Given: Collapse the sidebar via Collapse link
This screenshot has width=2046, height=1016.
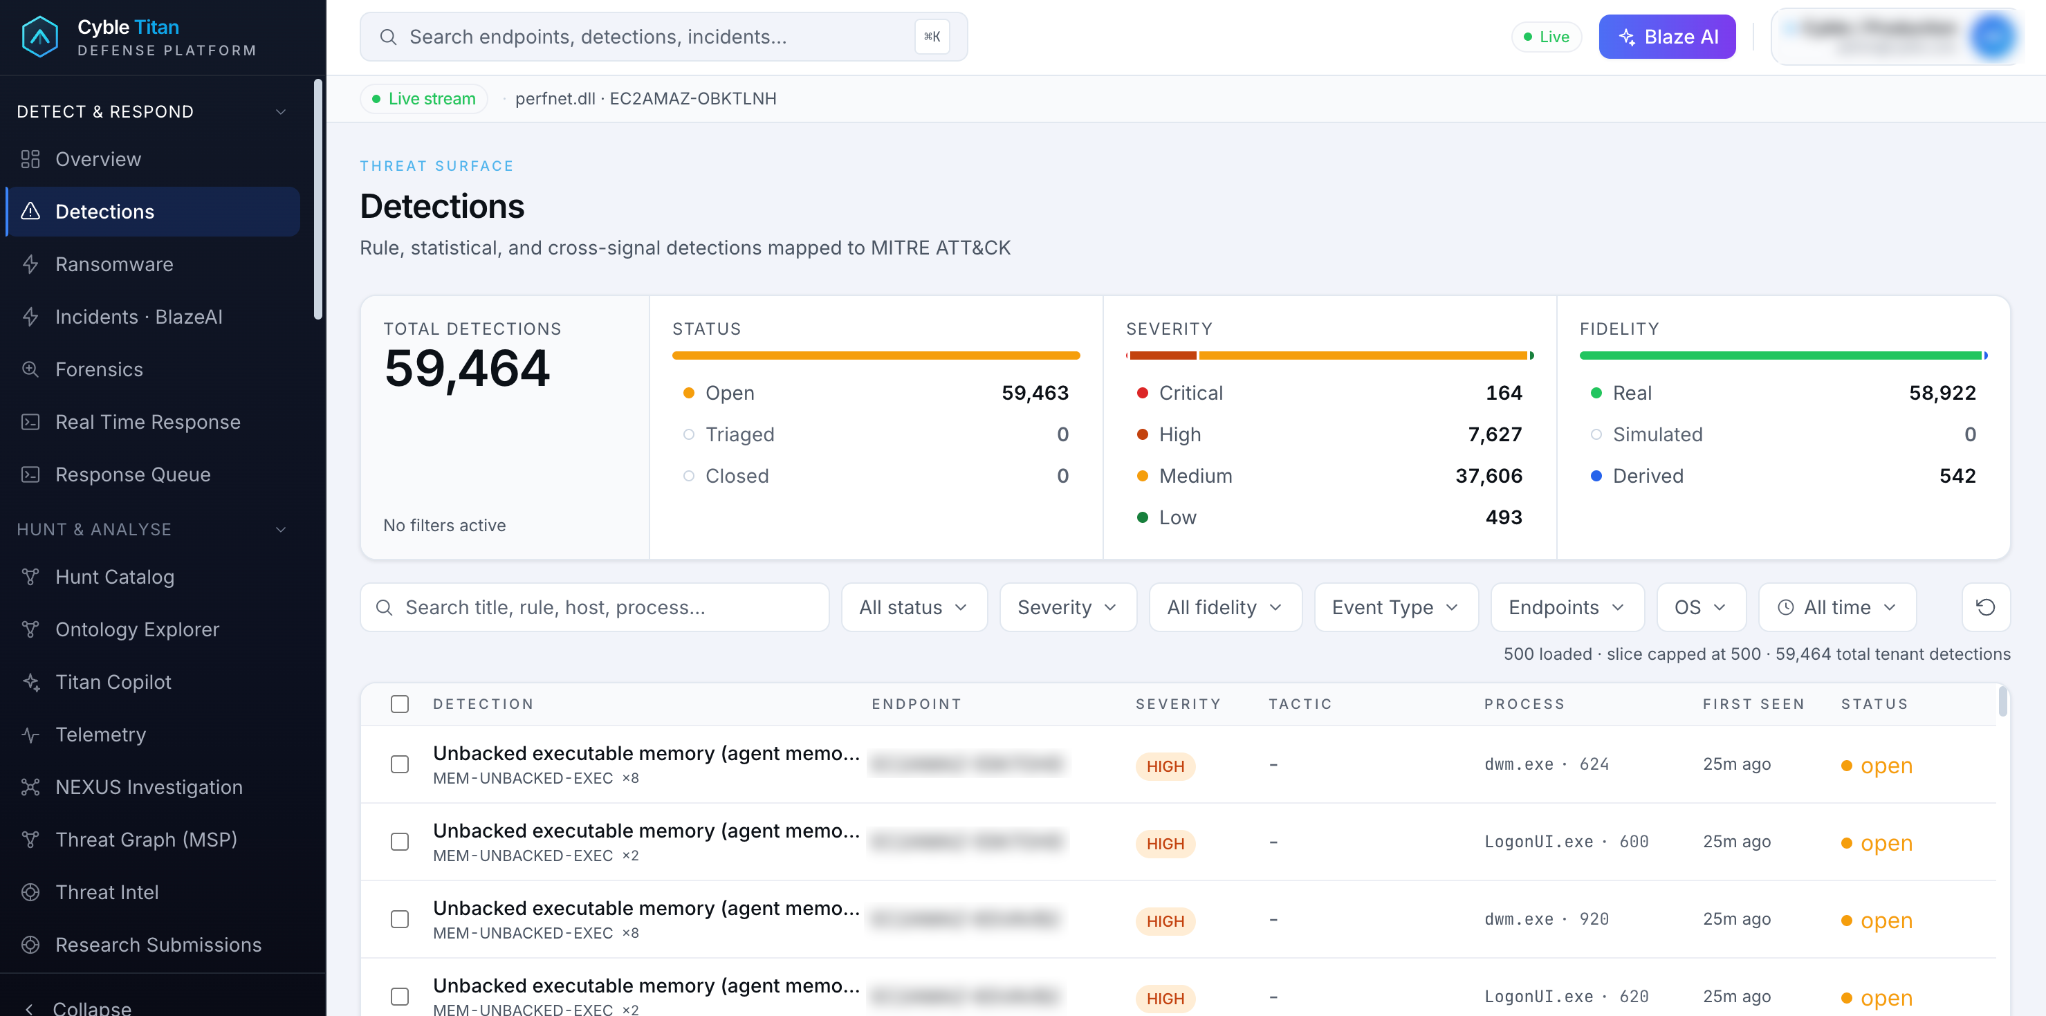Looking at the screenshot, I should click(x=91, y=1008).
